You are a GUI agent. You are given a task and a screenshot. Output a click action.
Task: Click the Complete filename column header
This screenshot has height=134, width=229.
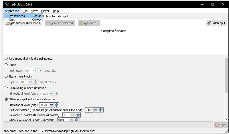tap(113, 31)
